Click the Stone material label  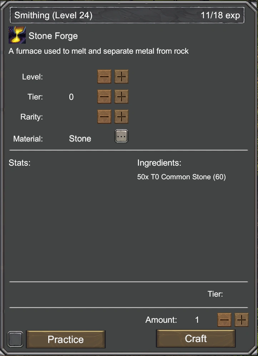80,138
